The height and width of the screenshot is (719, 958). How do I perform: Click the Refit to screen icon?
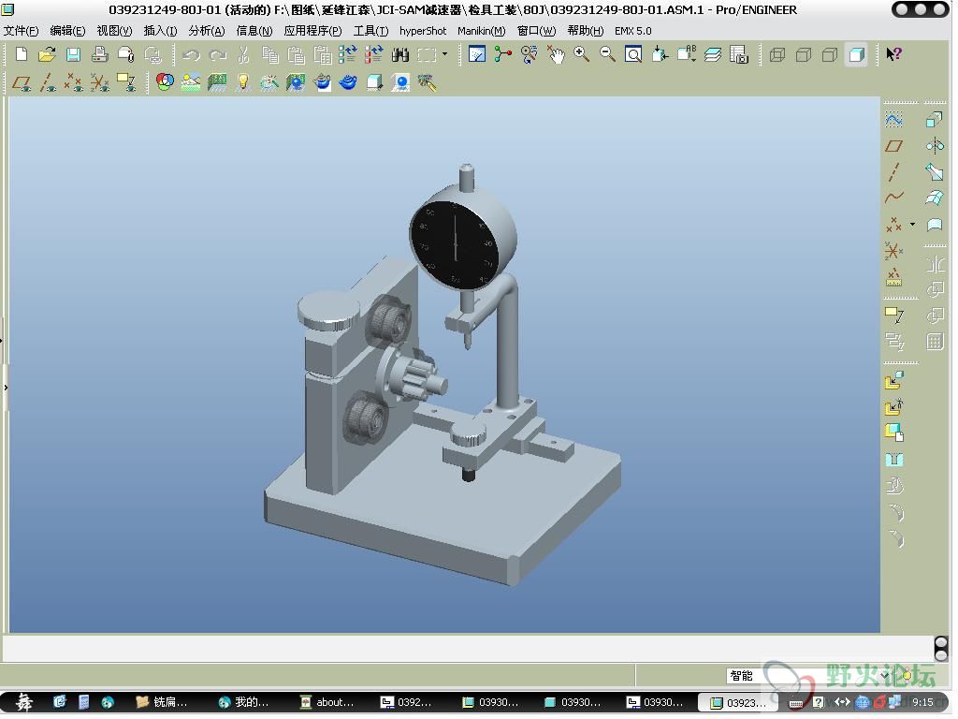[x=635, y=55]
